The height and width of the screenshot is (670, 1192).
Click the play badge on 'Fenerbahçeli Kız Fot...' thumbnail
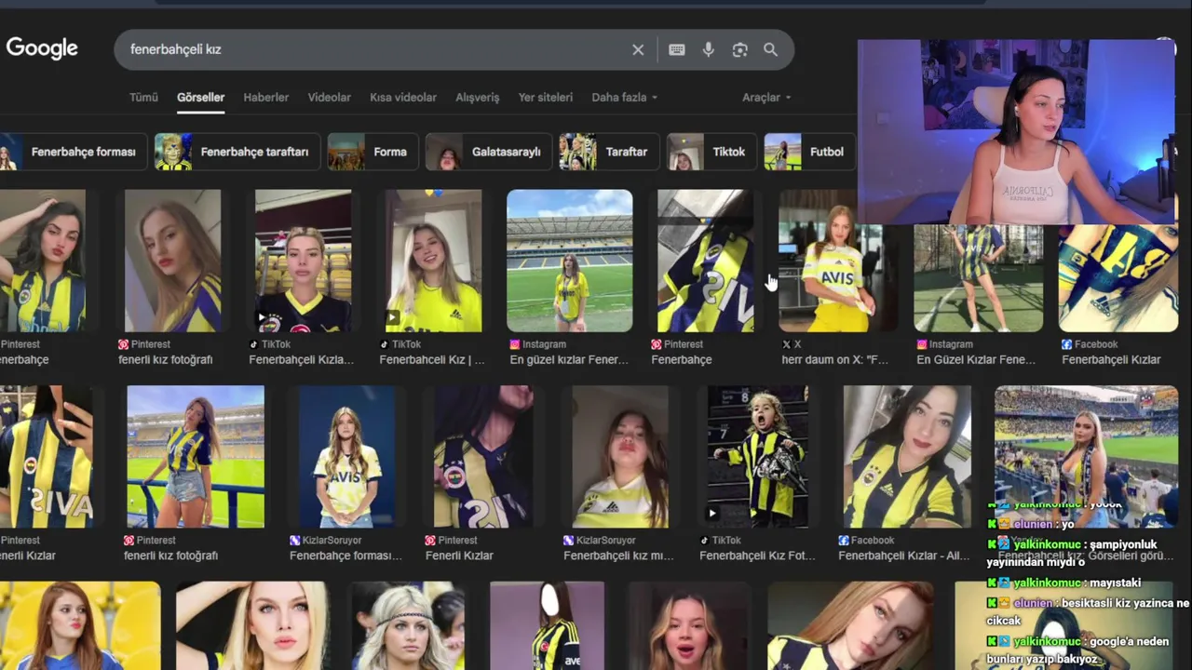pyautogui.click(x=713, y=513)
